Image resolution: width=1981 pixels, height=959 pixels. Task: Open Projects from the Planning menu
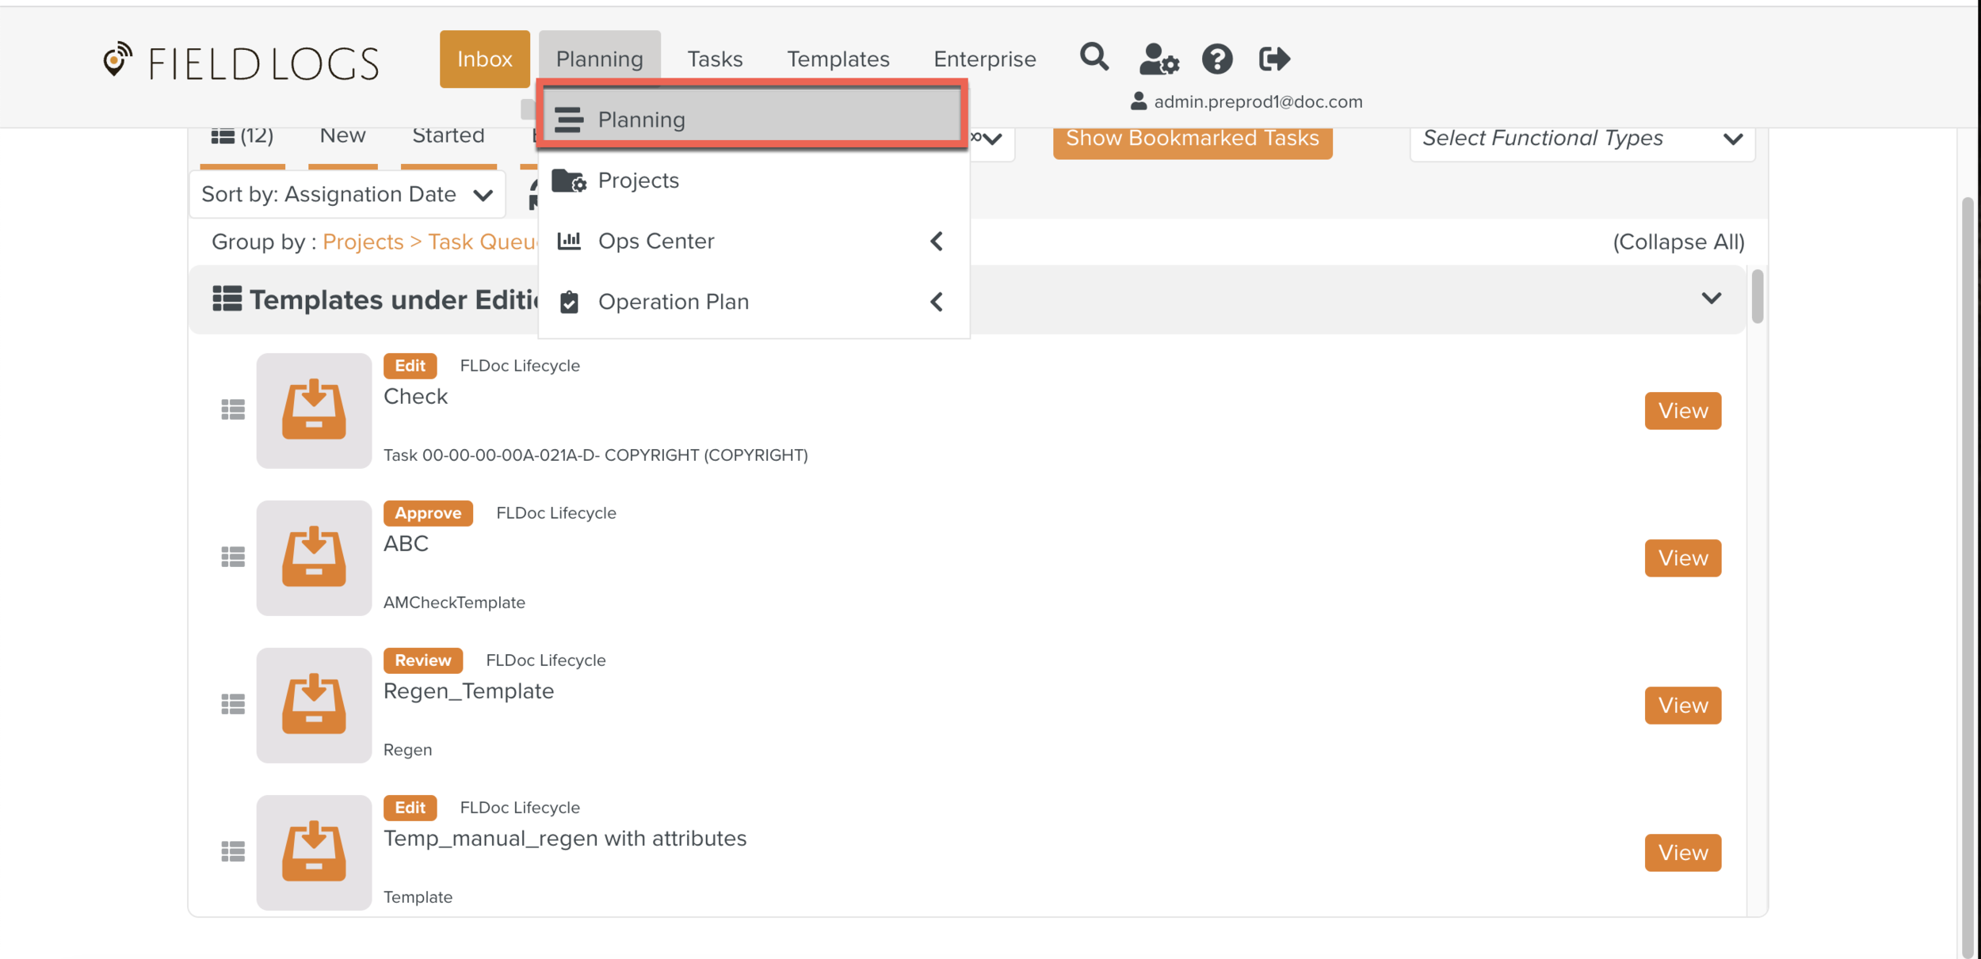point(638,181)
